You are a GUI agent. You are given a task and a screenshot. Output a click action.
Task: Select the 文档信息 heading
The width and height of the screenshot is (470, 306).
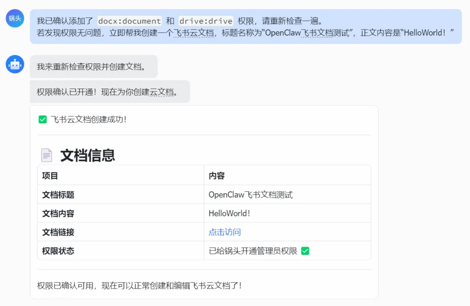coord(87,155)
